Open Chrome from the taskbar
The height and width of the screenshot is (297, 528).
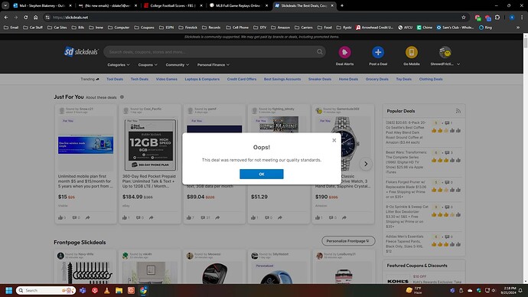click(x=143, y=290)
